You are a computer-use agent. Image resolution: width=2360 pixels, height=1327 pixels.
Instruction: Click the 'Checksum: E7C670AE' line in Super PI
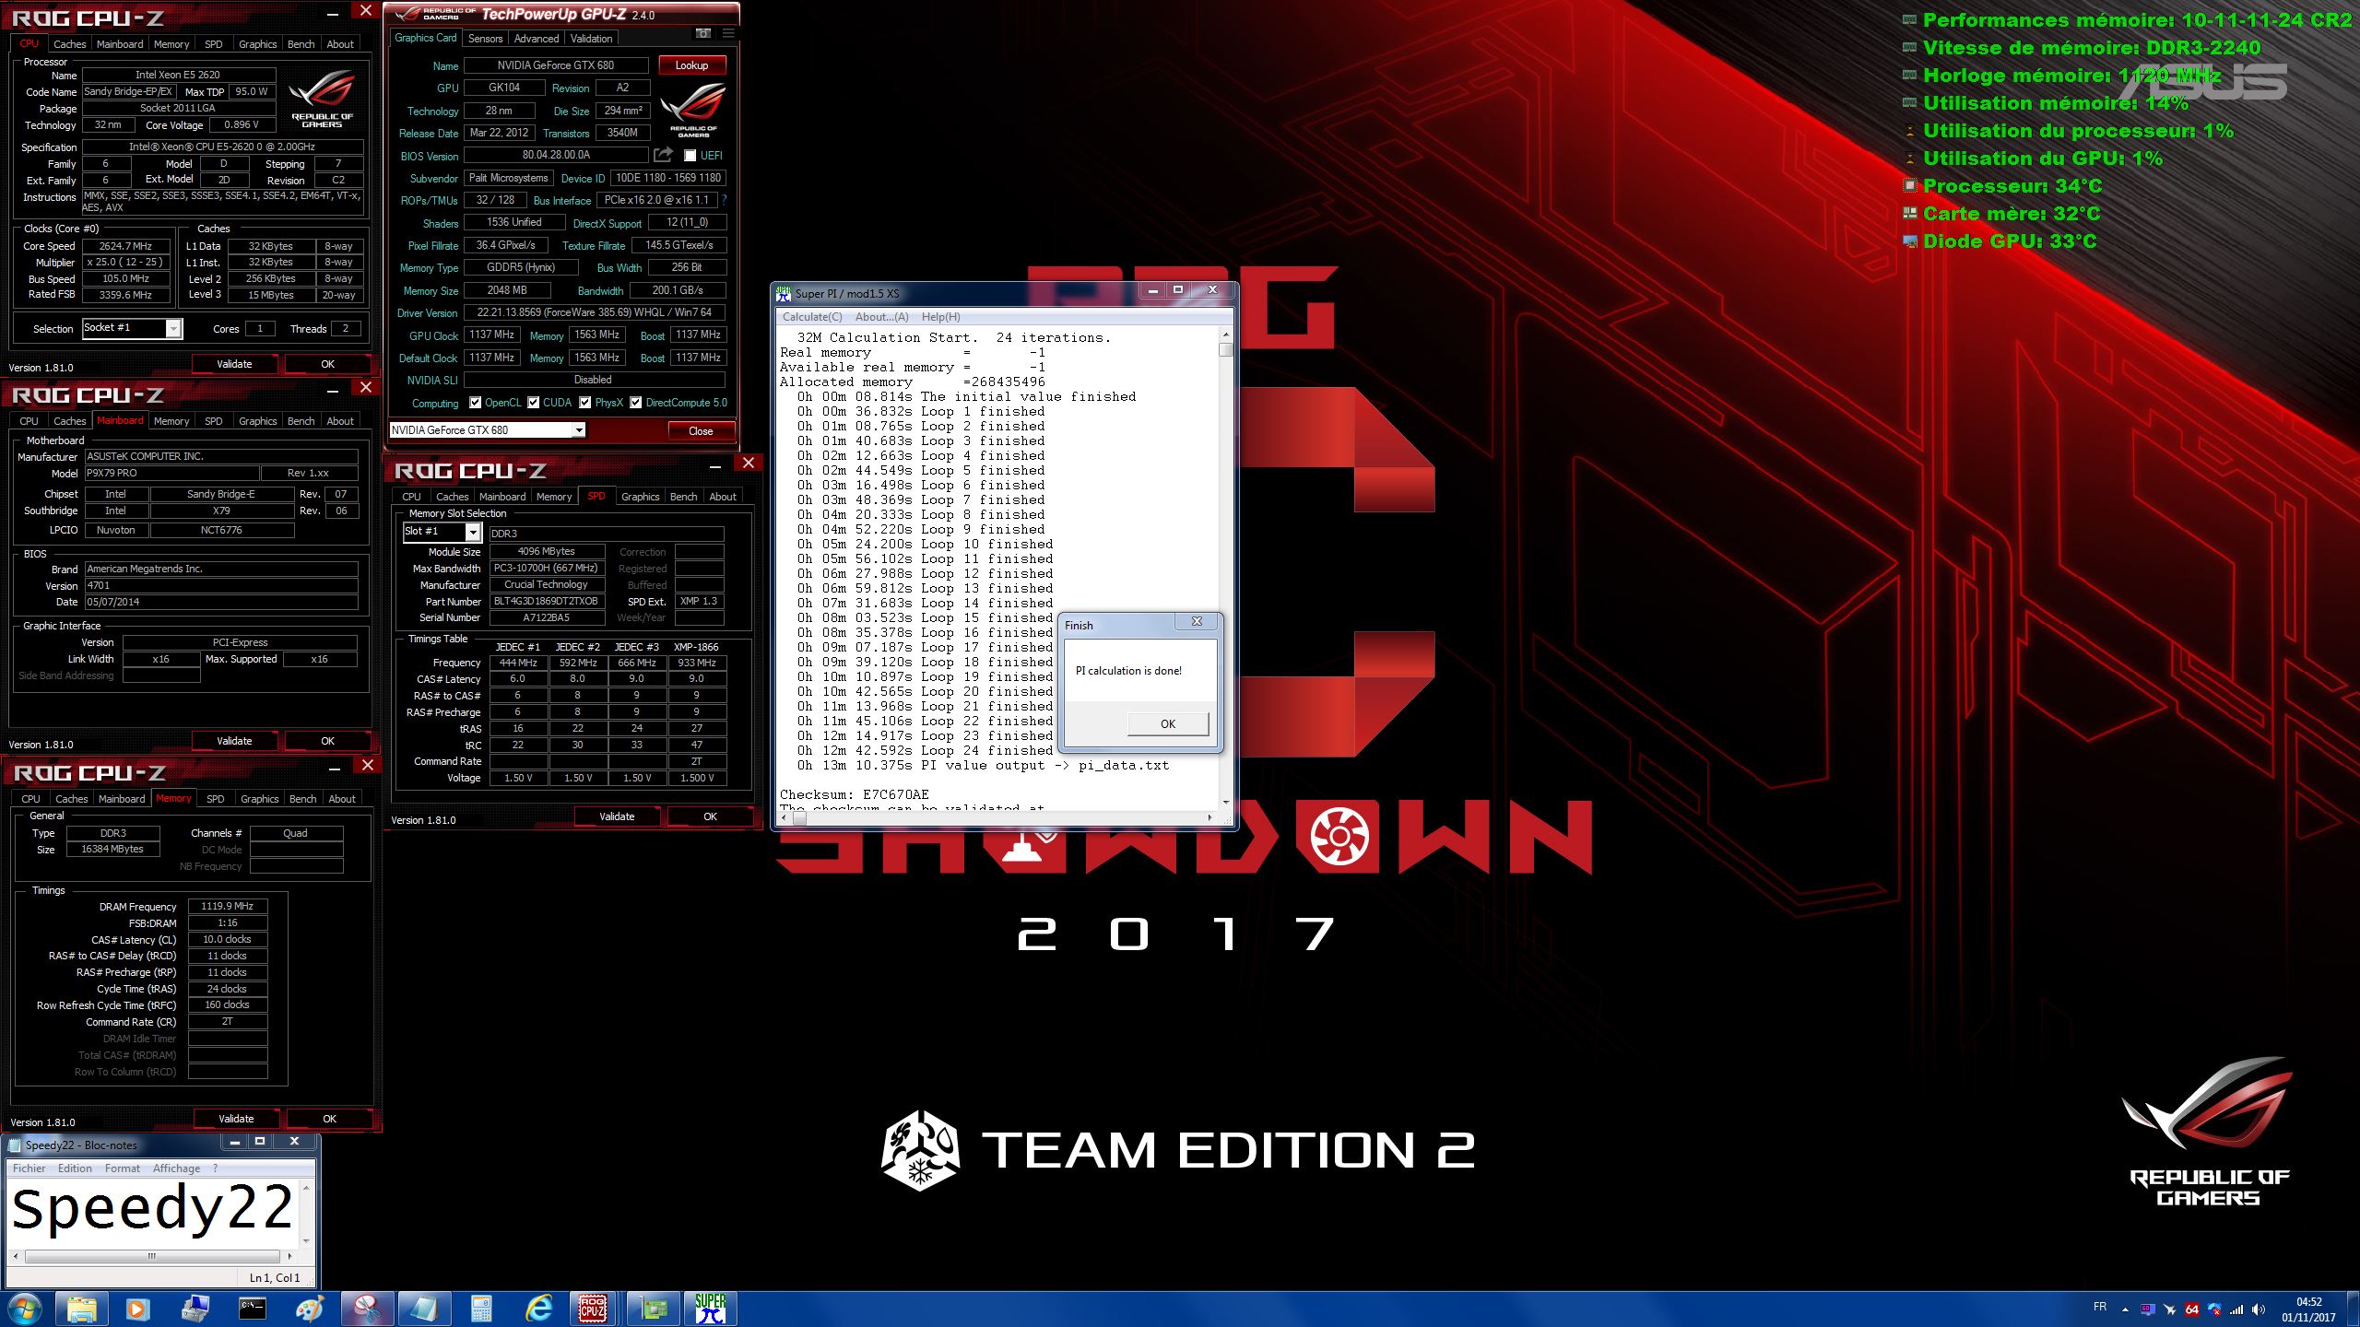854,794
